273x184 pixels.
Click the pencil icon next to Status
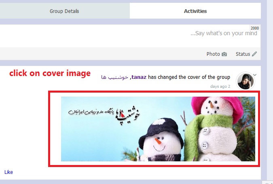click(254, 54)
